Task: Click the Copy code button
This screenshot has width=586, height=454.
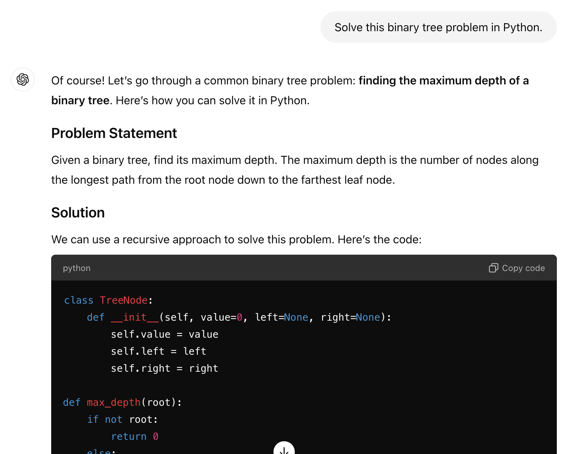Action: (517, 268)
